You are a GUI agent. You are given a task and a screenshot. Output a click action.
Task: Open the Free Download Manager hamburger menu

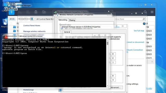152,12
